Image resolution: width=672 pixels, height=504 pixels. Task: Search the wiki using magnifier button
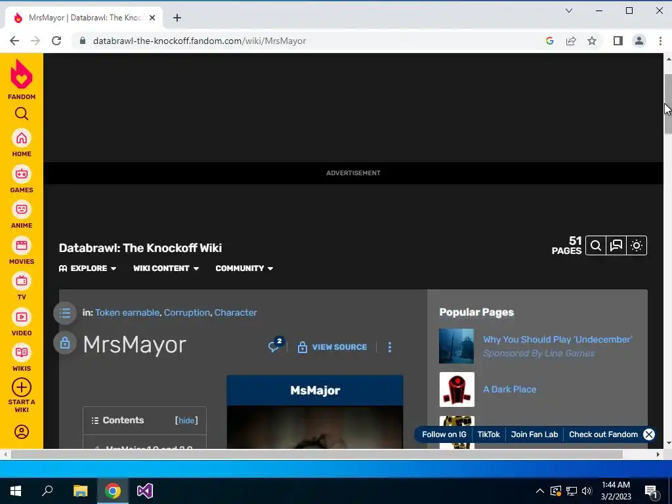click(x=595, y=245)
